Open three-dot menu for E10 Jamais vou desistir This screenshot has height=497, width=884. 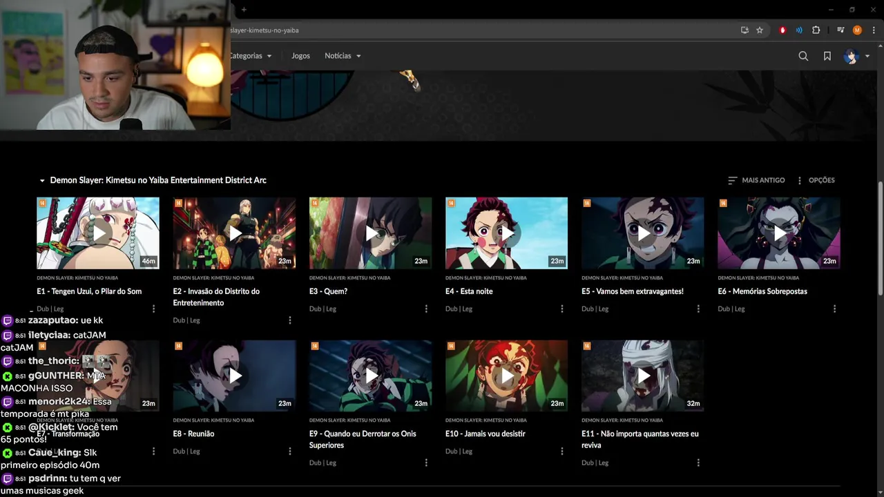pyautogui.click(x=562, y=451)
